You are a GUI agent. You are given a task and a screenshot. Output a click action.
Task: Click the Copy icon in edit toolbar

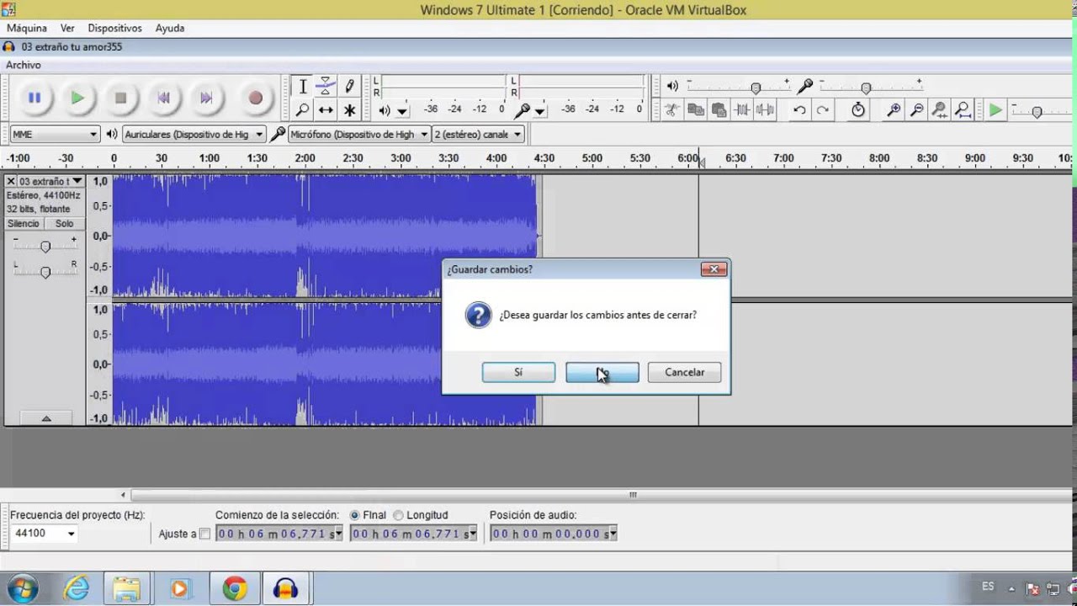pyautogui.click(x=695, y=109)
